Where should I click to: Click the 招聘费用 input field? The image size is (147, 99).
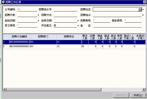pyautogui.click(x=102, y=21)
